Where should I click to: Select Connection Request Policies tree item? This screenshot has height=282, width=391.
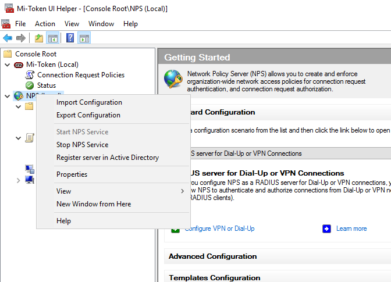coord(81,75)
